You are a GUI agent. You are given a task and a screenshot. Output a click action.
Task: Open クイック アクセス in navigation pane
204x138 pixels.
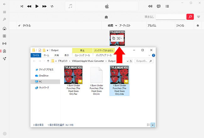click(x=46, y=70)
